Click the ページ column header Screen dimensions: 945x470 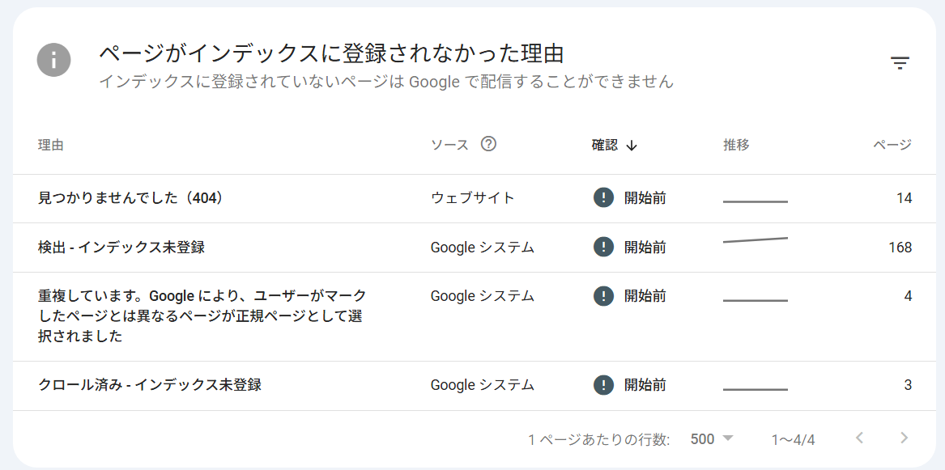(x=892, y=146)
